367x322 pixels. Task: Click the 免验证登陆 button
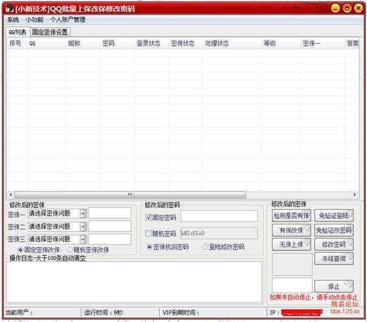click(x=334, y=216)
